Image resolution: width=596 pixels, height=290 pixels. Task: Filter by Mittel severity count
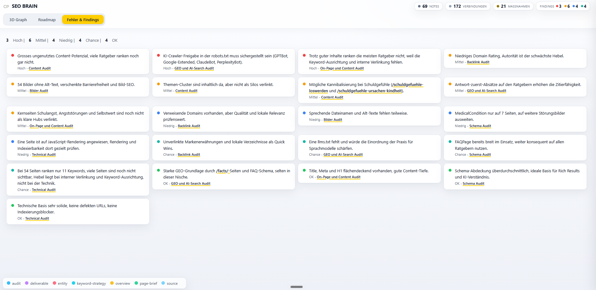pos(38,40)
